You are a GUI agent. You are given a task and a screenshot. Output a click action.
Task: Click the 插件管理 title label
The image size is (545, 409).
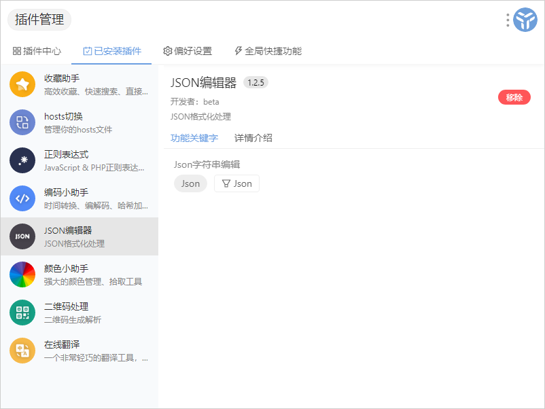(39, 20)
